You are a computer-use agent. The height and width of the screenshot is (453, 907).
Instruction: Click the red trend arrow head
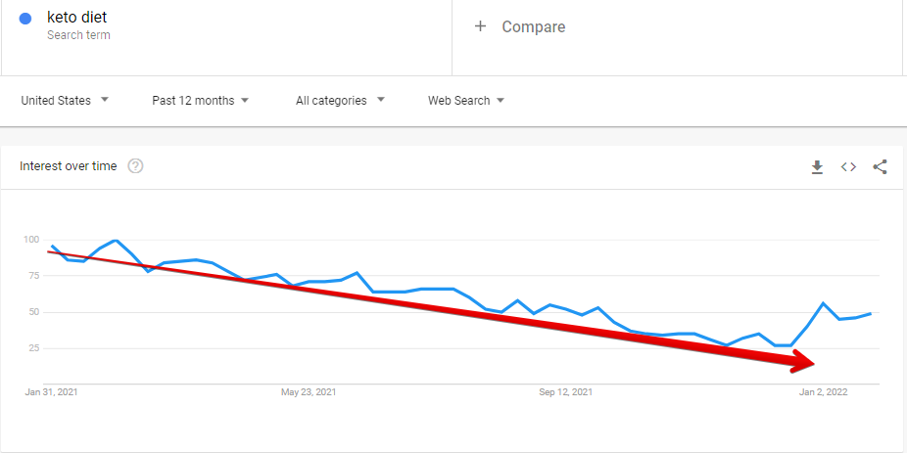point(804,362)
